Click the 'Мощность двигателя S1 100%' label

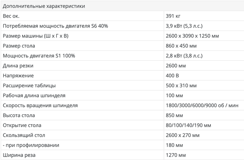[x=39, y=56]
